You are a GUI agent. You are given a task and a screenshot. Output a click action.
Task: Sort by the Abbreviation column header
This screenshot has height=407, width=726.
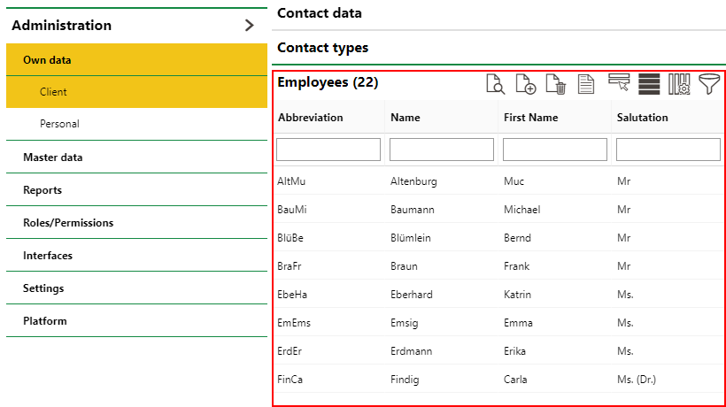point(310,118)
